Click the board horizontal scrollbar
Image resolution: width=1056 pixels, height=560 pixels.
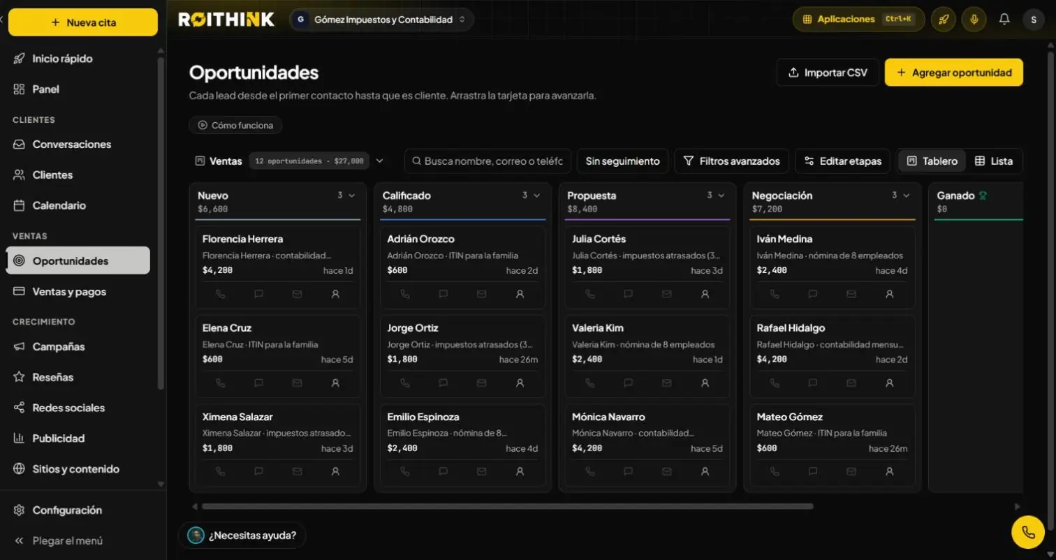(x=508, y=506)
